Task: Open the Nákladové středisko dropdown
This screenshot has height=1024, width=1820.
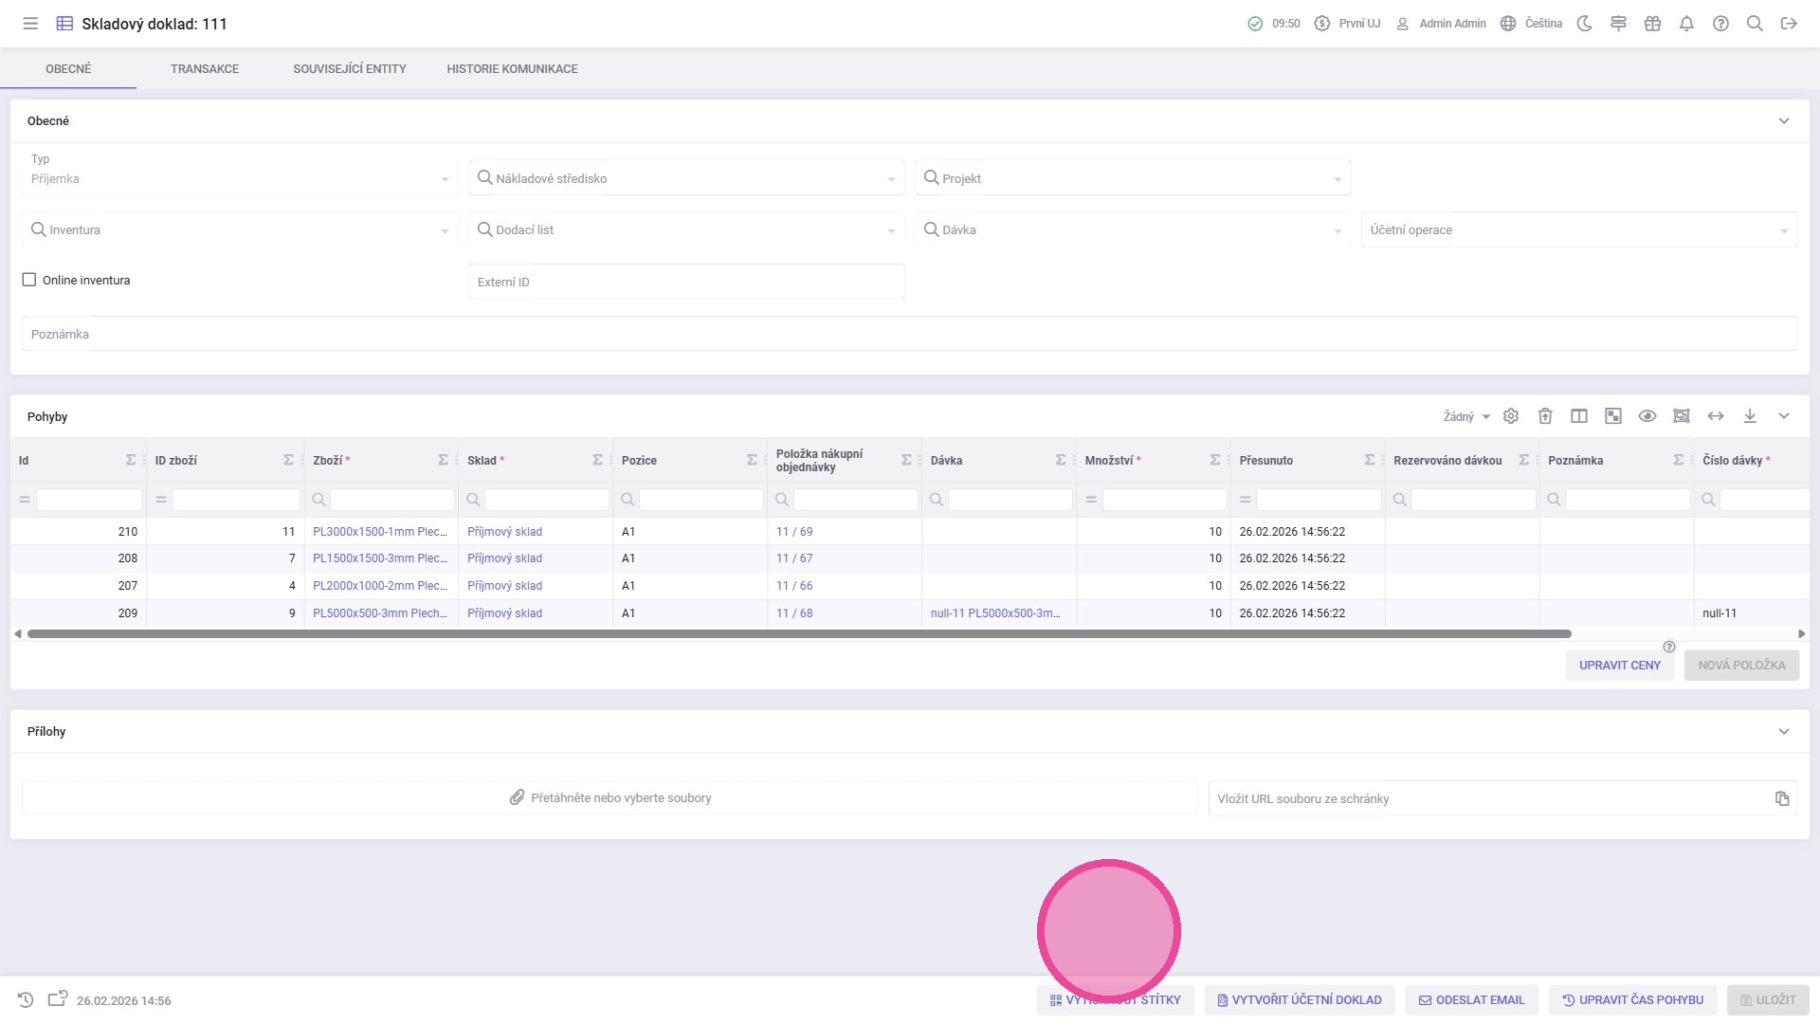Action: tap(686, 178)
